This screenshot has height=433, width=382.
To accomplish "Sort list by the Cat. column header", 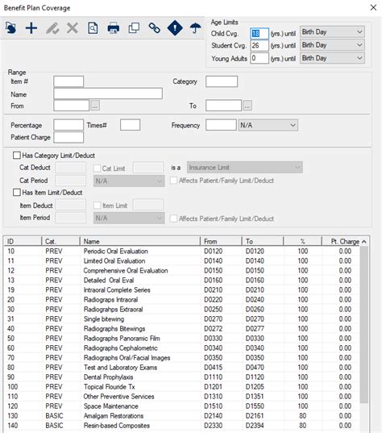I will [60, 241].
